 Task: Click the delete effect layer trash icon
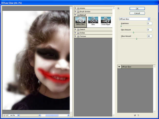click(138, 115)
